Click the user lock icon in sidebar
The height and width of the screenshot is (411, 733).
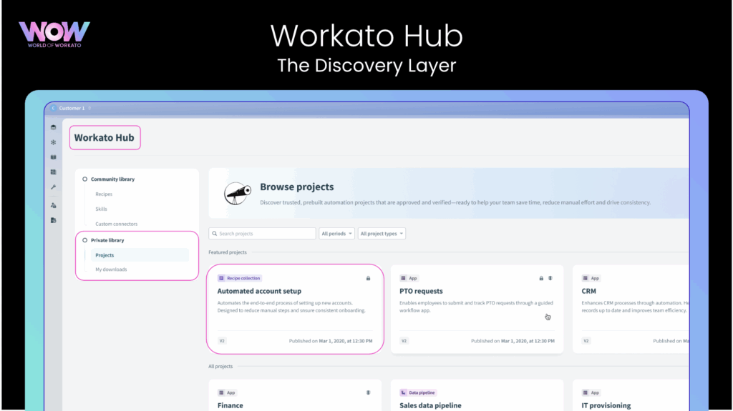[x=53, y=206]
